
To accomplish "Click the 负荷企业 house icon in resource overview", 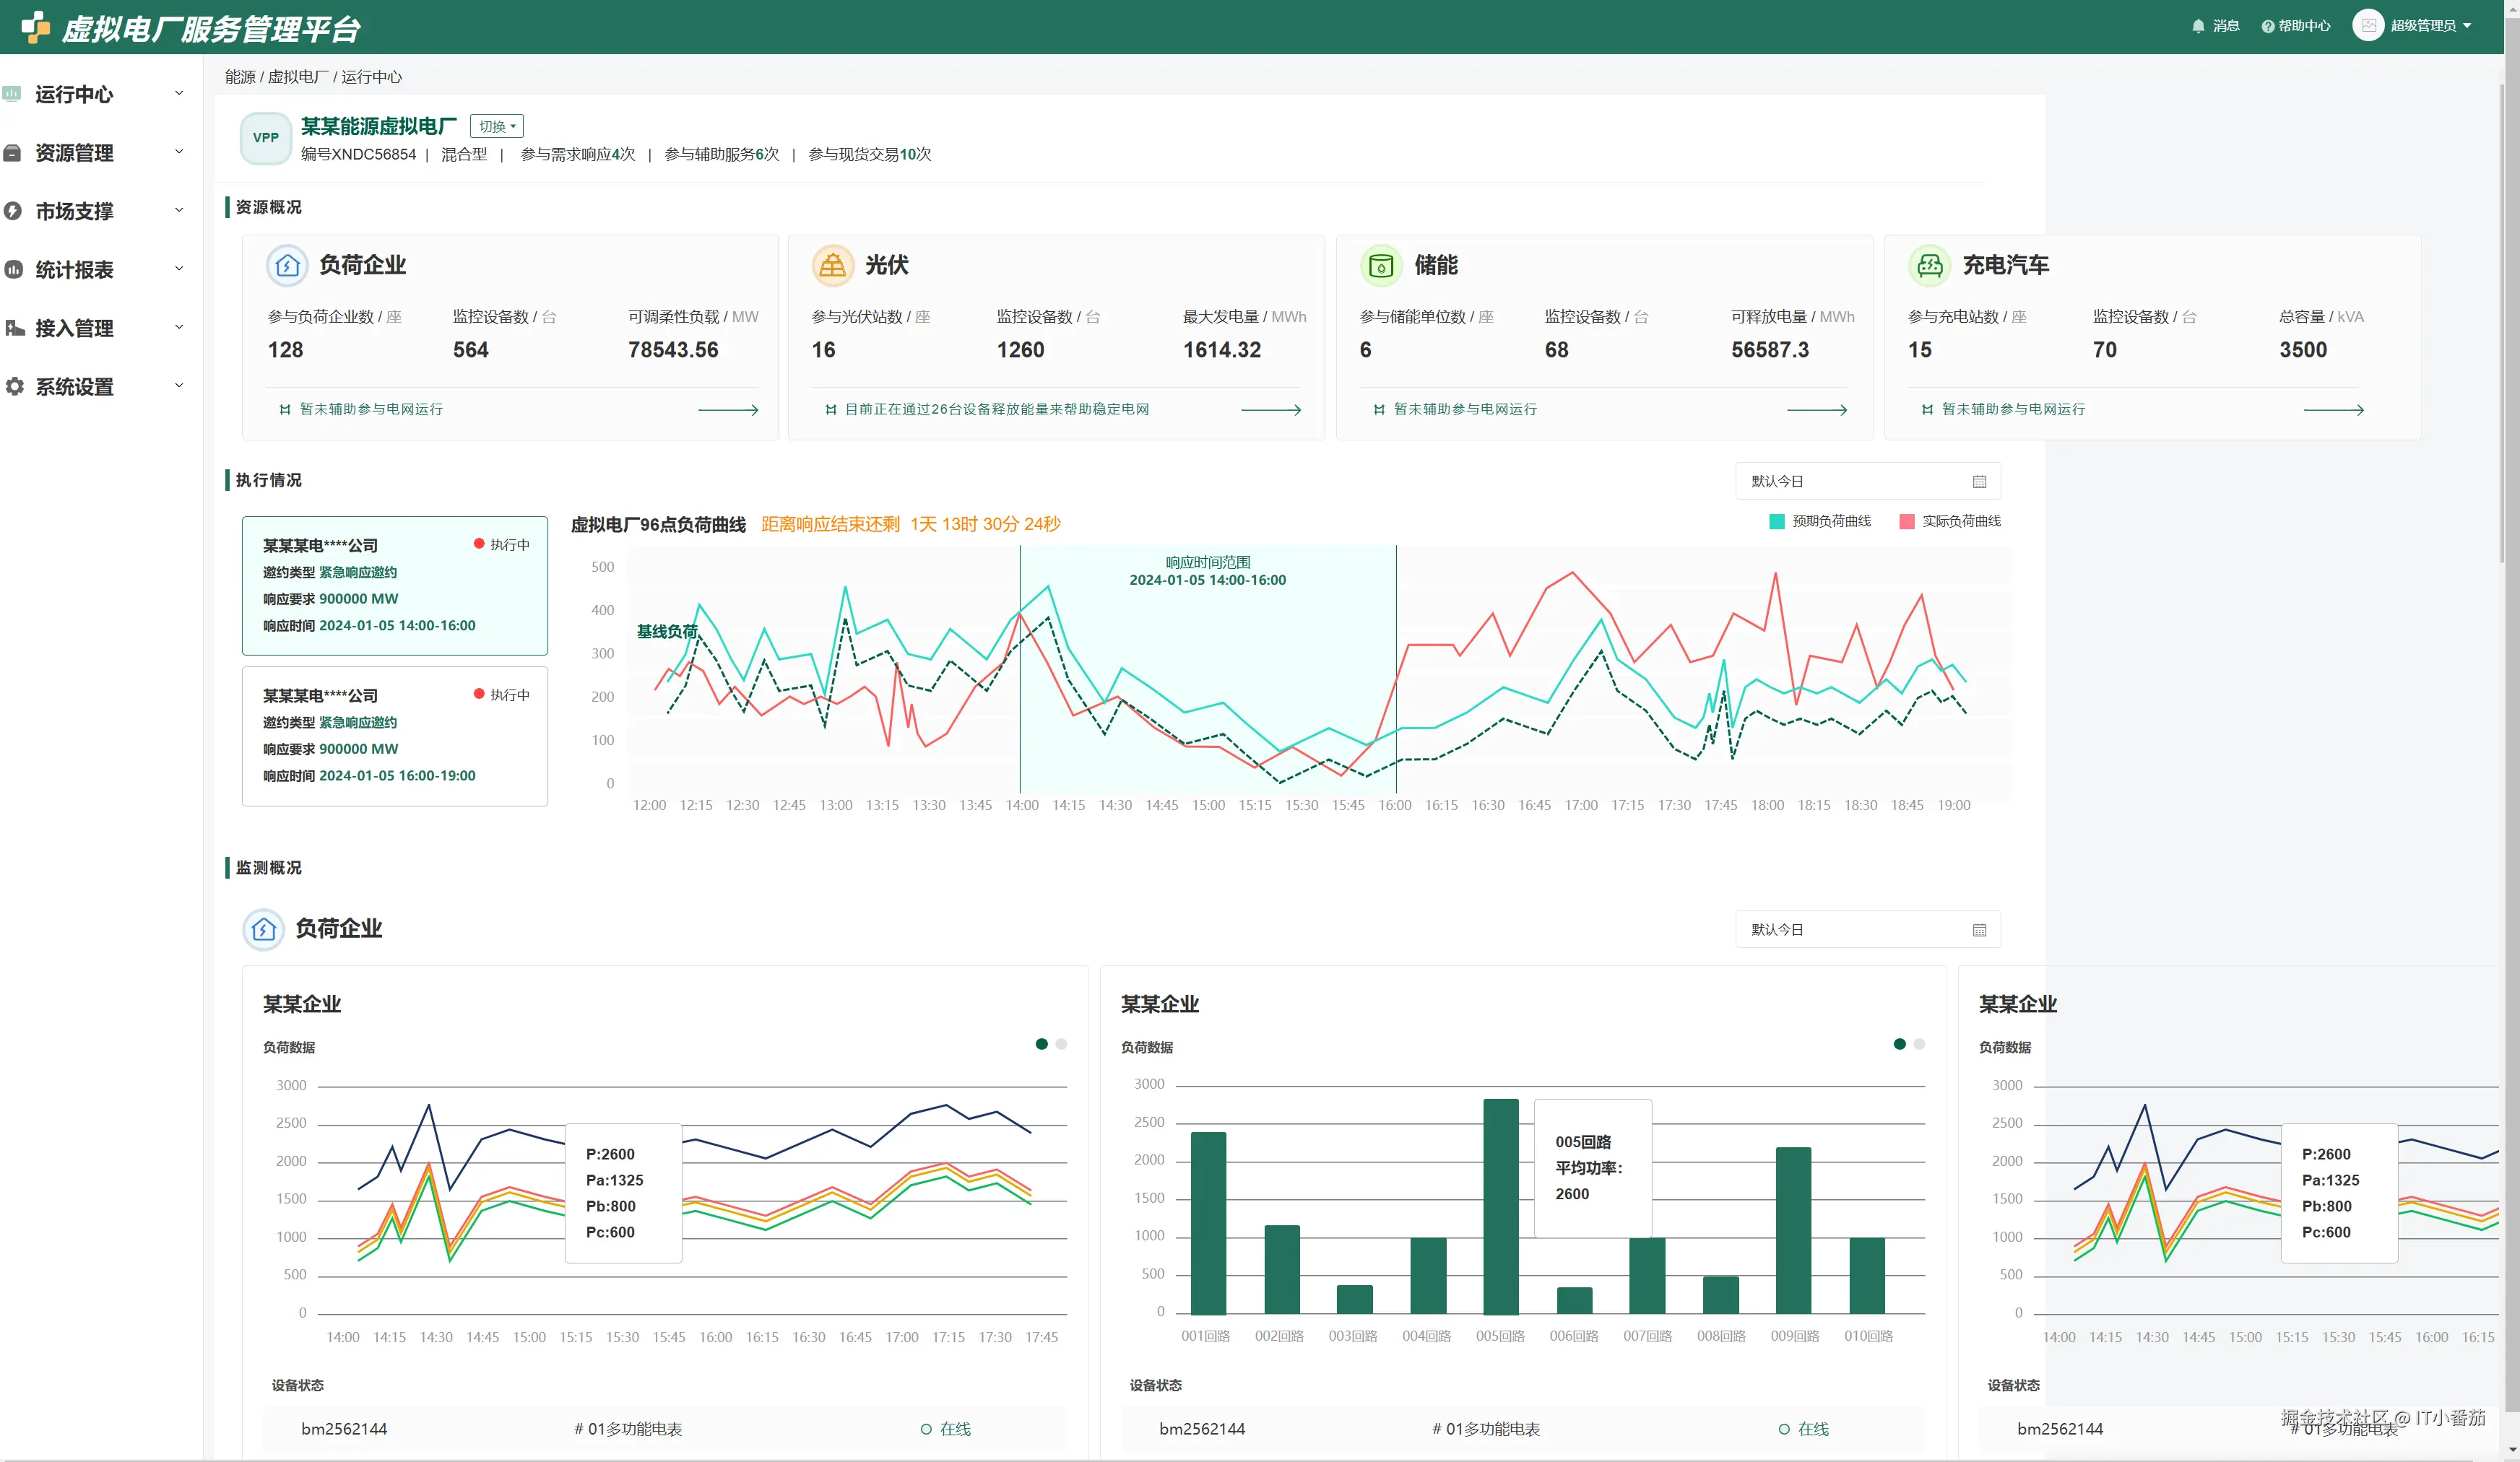I will tap(287, 266).
